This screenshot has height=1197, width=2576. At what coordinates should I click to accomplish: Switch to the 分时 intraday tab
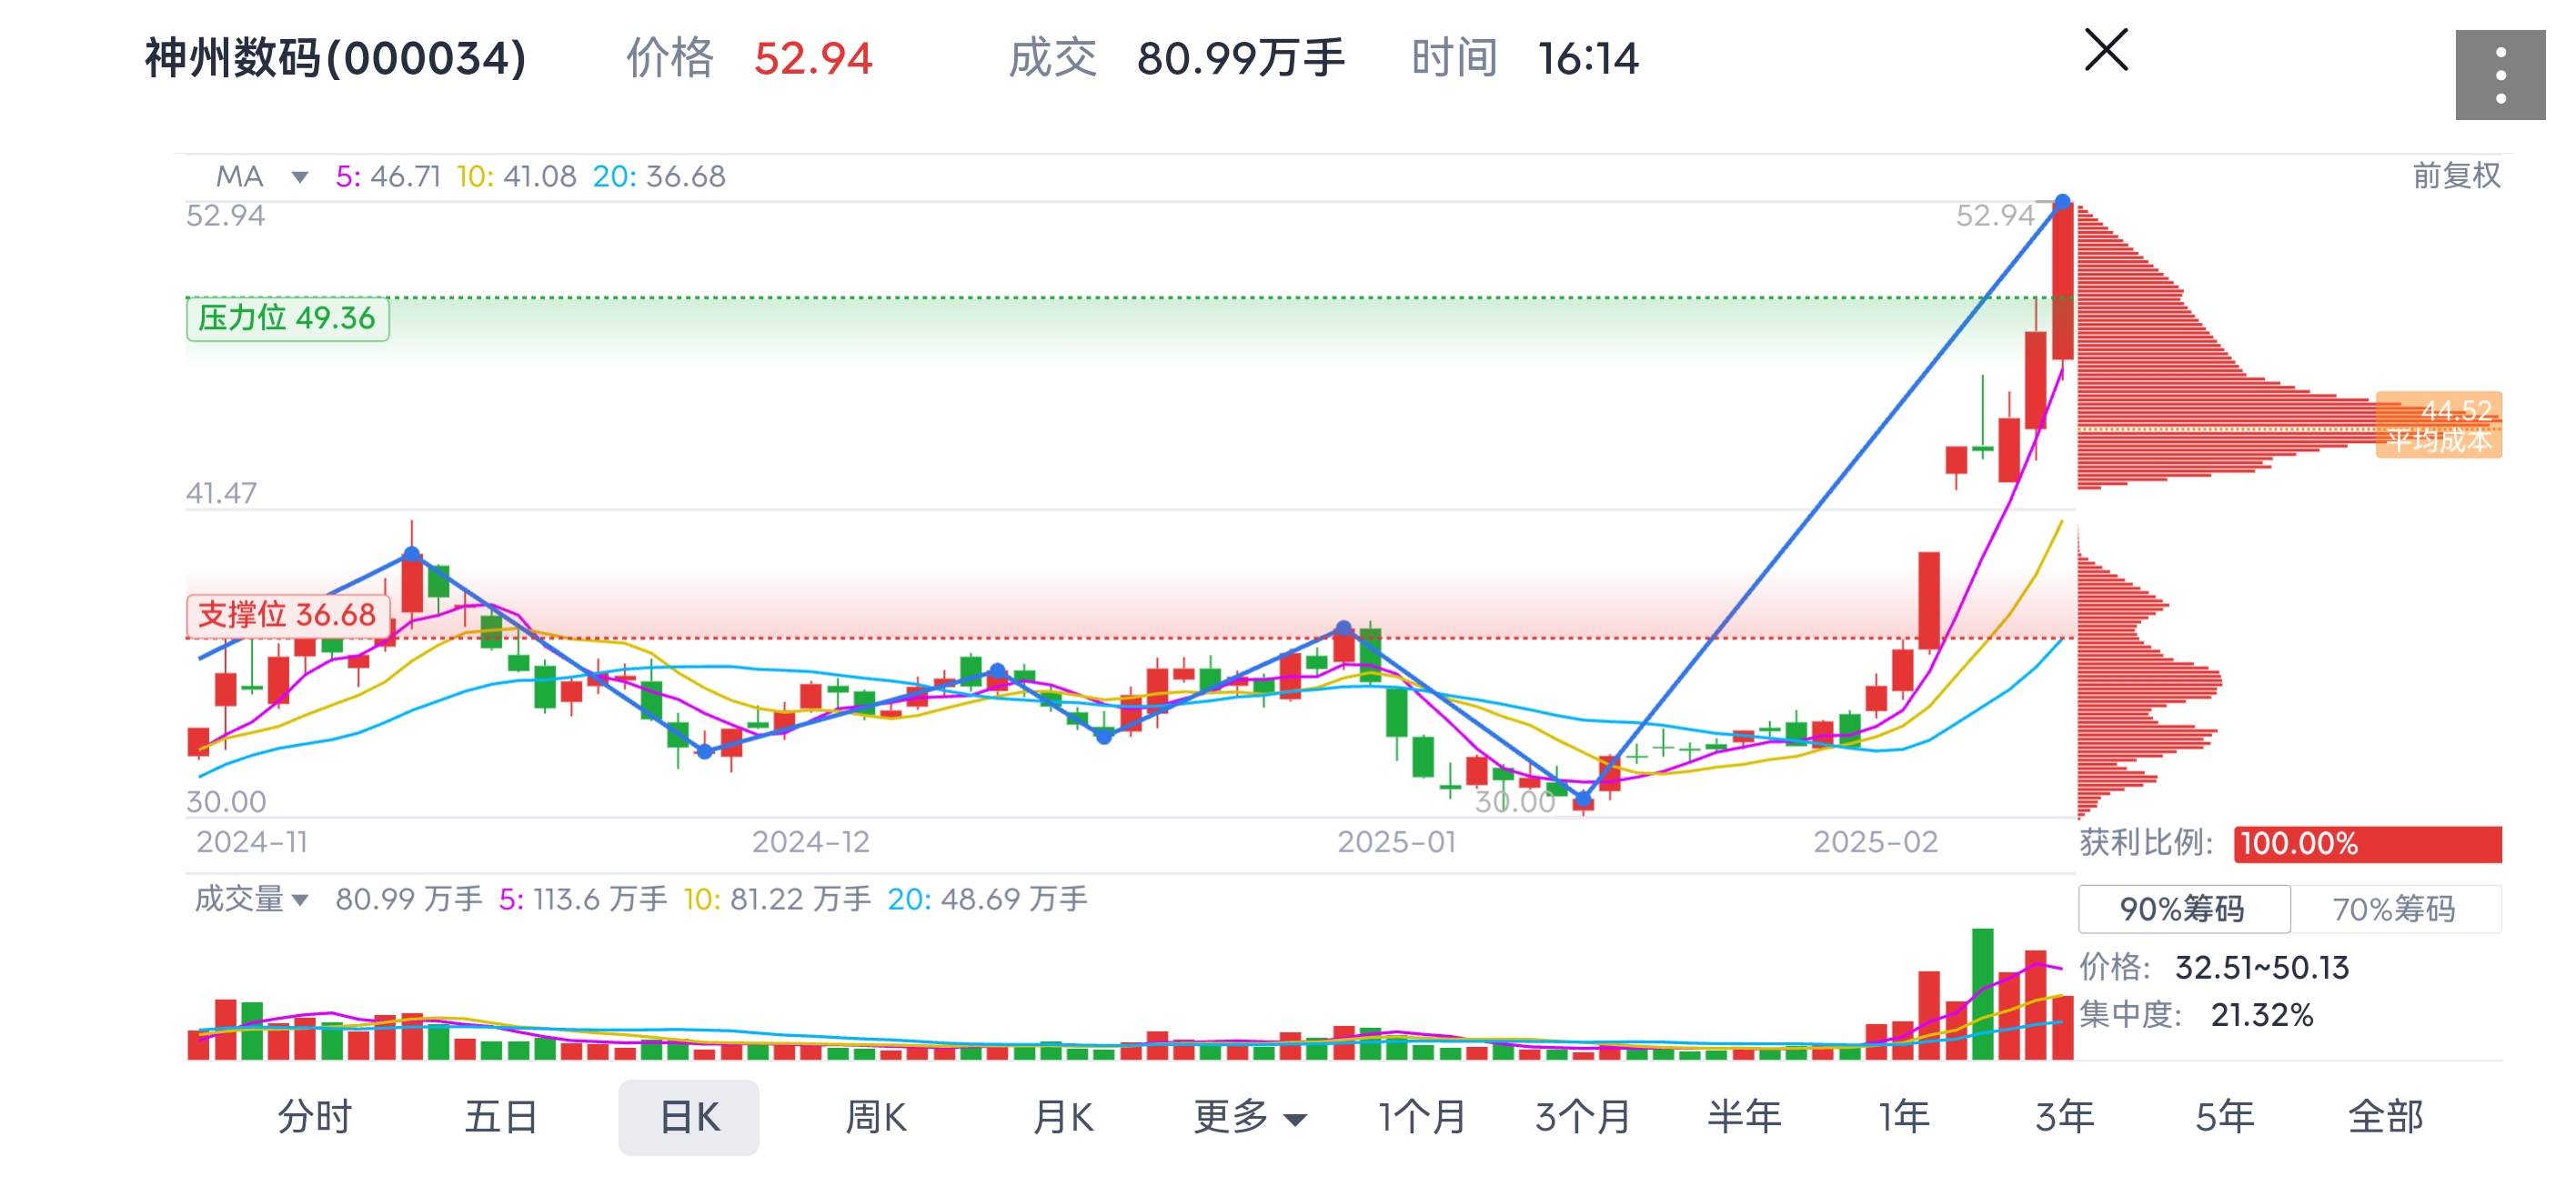point(314,1118)
